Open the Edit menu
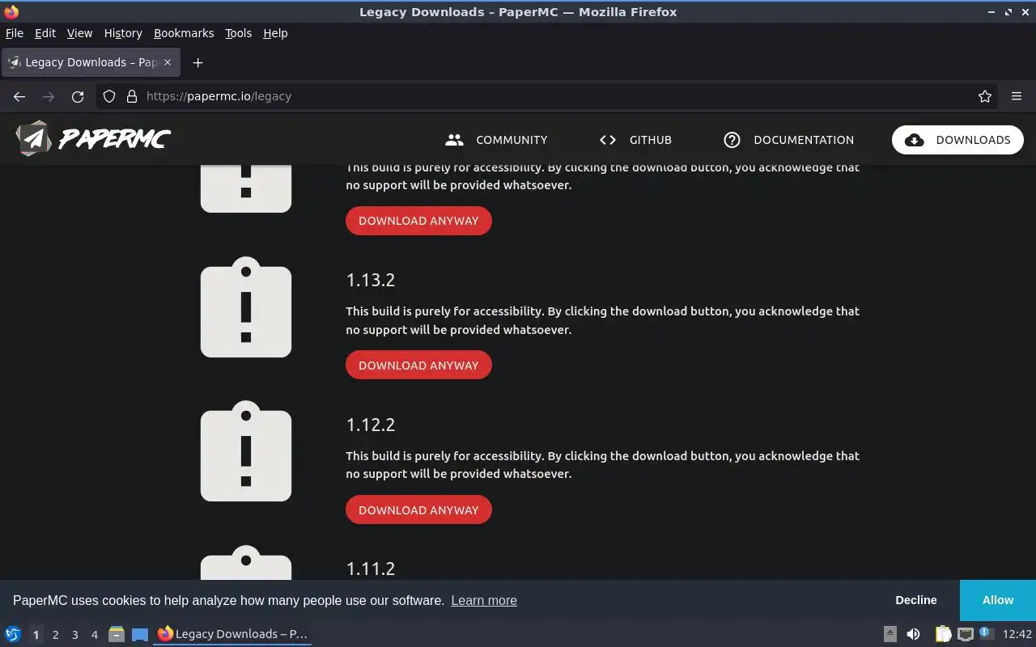This screenshot has width=1036, height=647. 45,33
